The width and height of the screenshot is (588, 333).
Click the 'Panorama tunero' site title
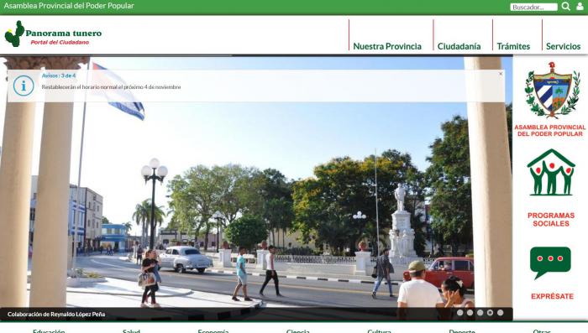63,33
